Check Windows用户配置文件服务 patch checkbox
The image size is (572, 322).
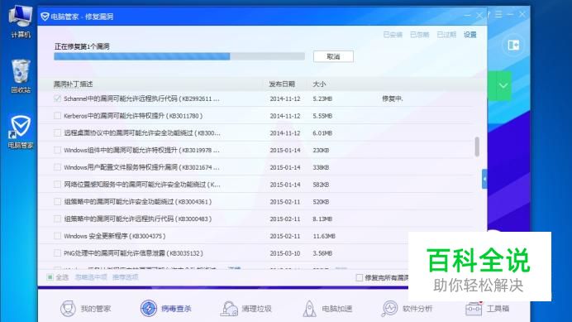(x=57, y=167)
